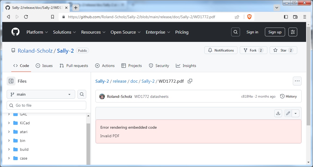Image resolution: width=313 pixels, height=167 pixels.
Task: Search files with magnifier button in sidebar
Action: click(82, 94)
